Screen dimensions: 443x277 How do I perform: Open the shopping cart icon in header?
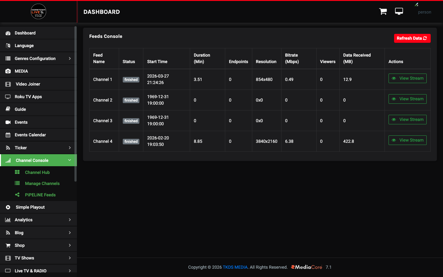383,11
